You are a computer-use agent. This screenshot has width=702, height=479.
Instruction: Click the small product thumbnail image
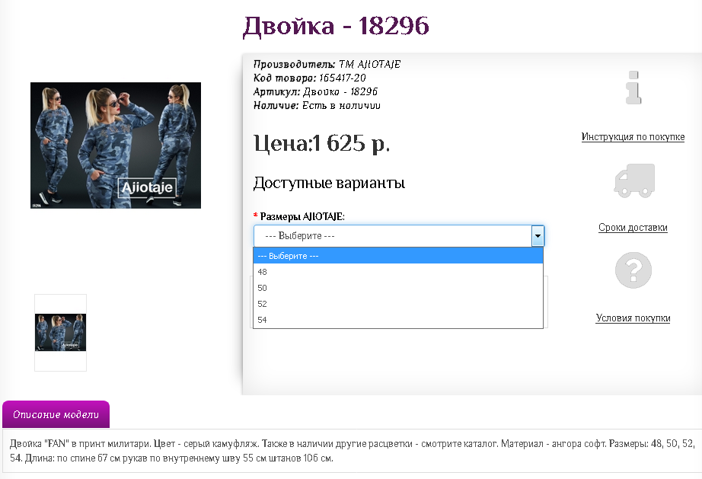pos(60,333)
